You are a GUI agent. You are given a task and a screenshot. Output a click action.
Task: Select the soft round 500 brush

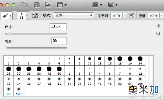[x=19, y=91]
